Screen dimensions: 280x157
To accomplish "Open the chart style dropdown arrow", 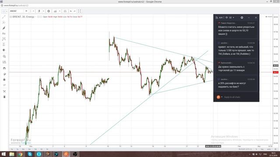I will [x=43, y=11].
